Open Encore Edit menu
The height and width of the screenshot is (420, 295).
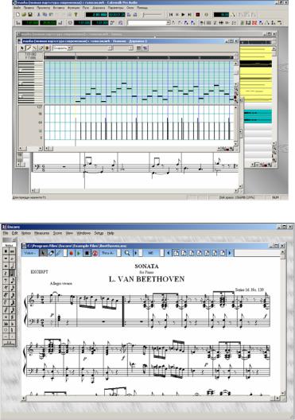(x=15, y=233)
